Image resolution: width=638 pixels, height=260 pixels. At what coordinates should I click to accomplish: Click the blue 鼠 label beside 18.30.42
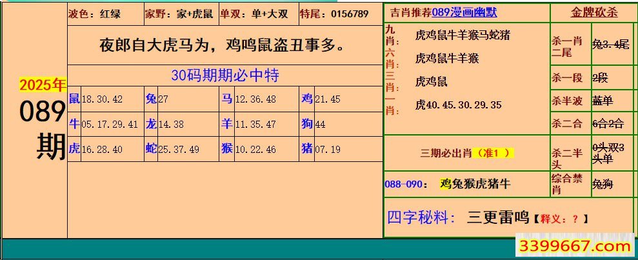click(74, 99)
